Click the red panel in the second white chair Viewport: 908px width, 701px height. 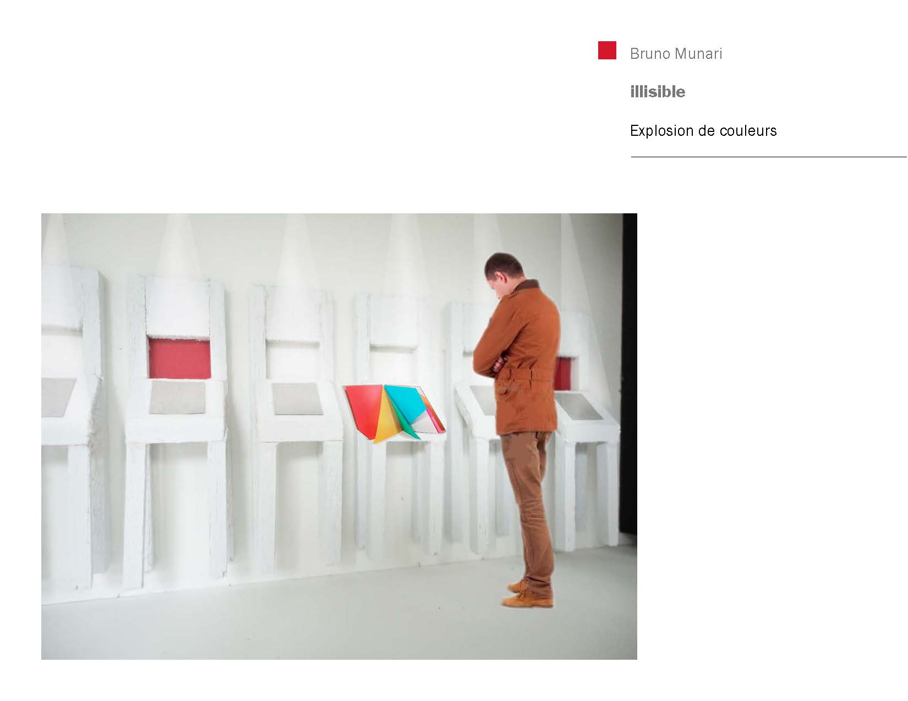click(x=179, y=358)
